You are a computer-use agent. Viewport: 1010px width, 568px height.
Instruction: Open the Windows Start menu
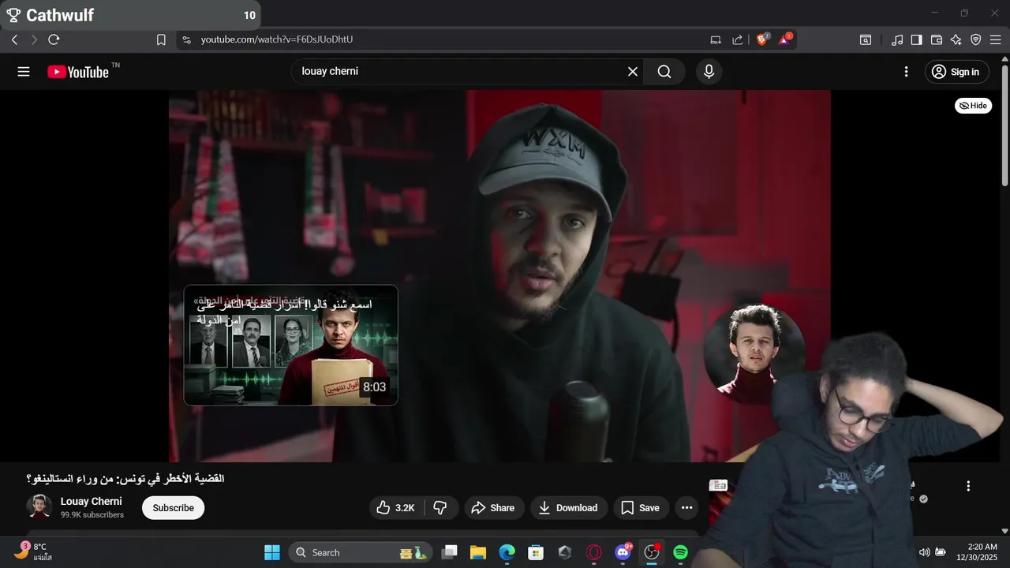272,552
